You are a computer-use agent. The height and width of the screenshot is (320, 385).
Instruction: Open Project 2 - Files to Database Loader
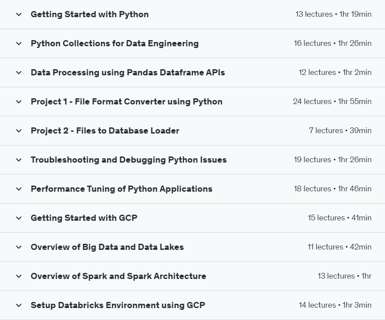(105, 131)
